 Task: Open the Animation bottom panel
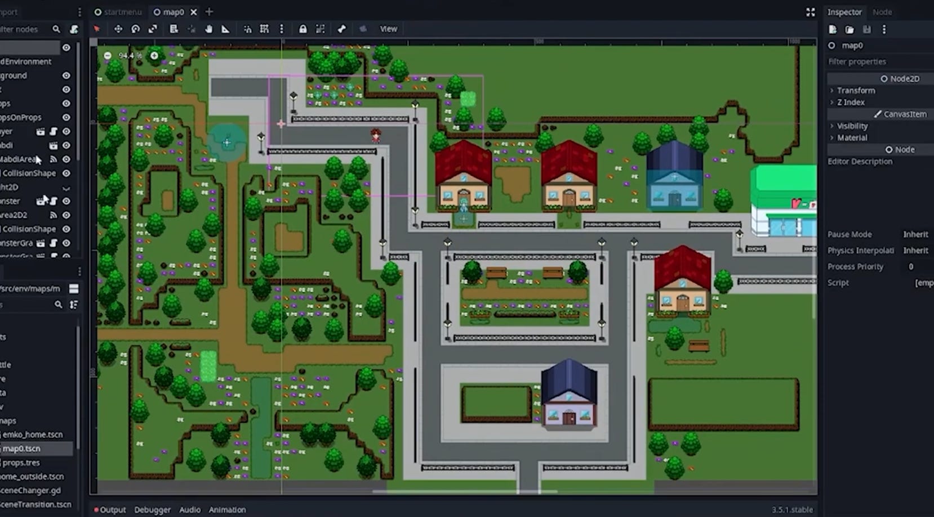(227, 510)
